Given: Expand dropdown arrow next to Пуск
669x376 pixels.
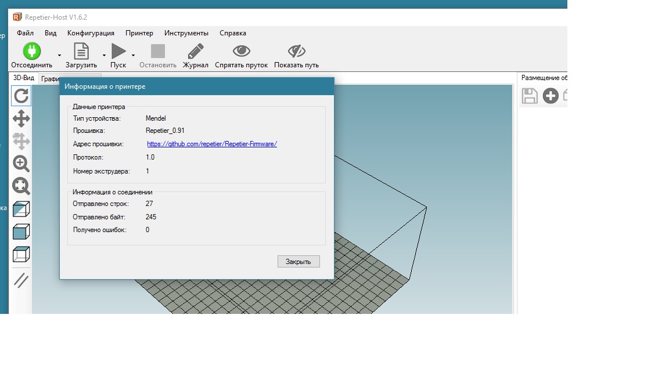Looking at the screenshot, I should pyautogui.click(x=133, y=56).
